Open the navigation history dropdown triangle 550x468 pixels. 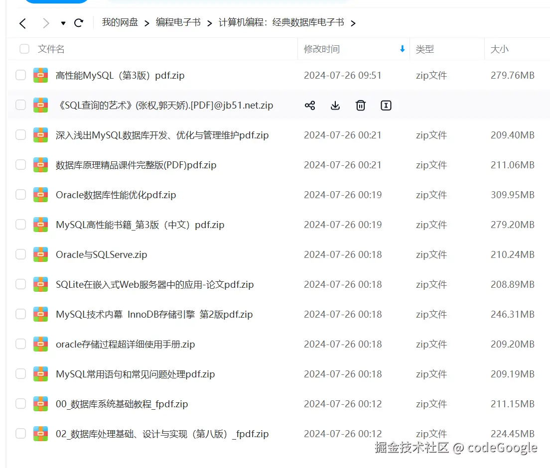coord(63,23)
